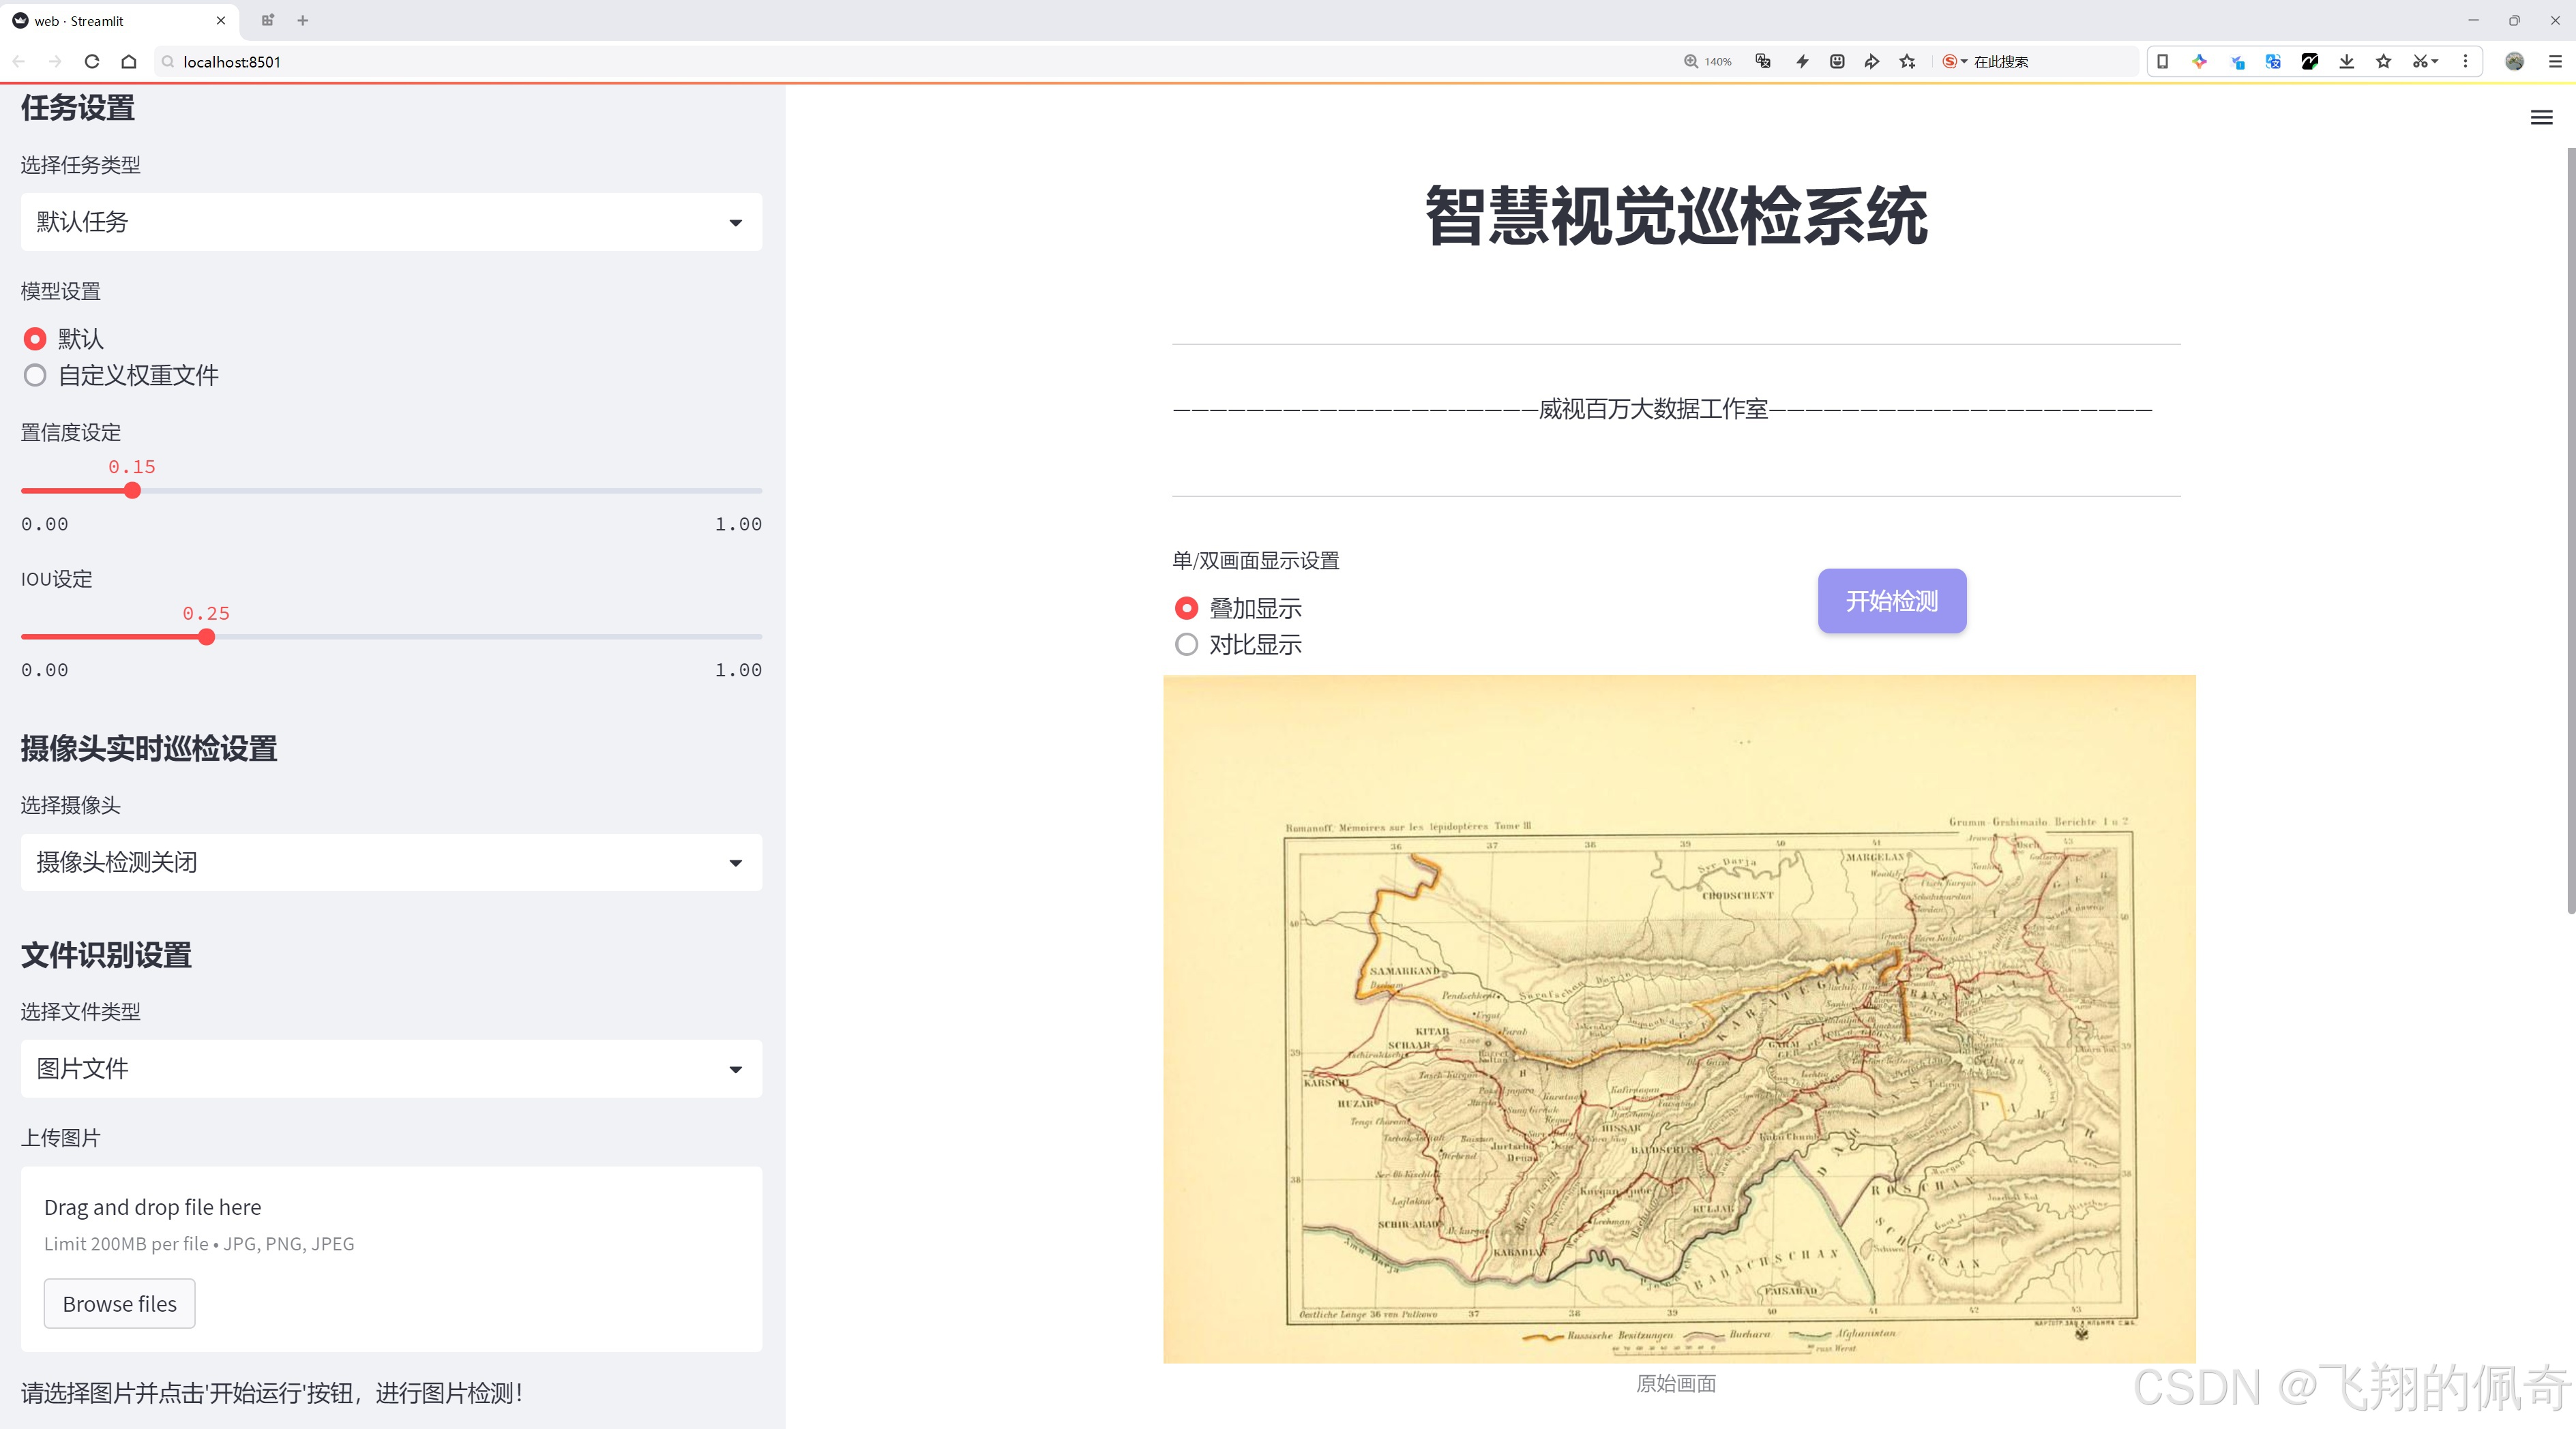2576x1429 pixels.
Task: Click the historical map image thumbnail
Action: pos(1679,1019)
